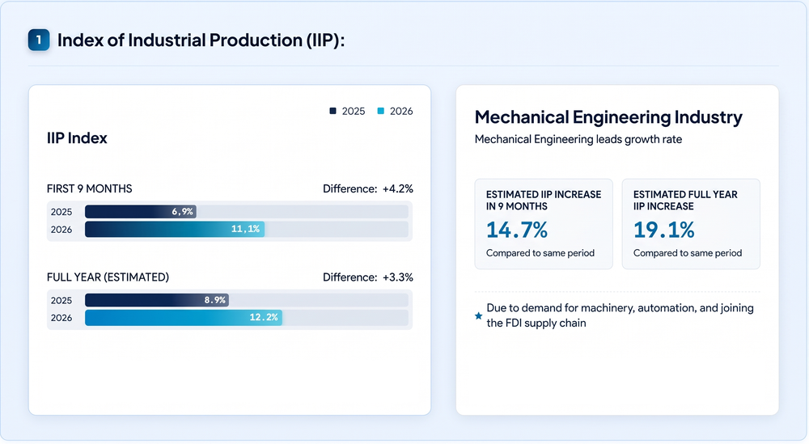Screen dimensions: 809x444
Task: Click the Difference +4.2% text
Action: 368,188
